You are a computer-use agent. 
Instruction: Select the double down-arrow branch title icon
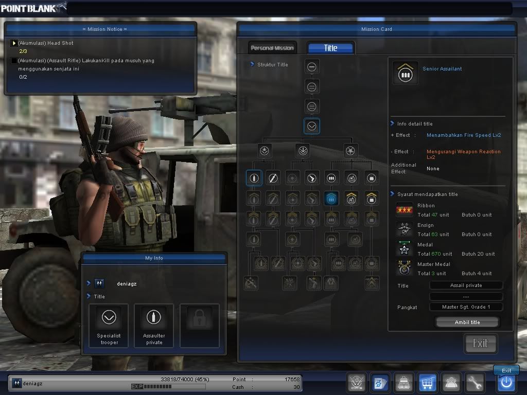click(x=303, y=151)
